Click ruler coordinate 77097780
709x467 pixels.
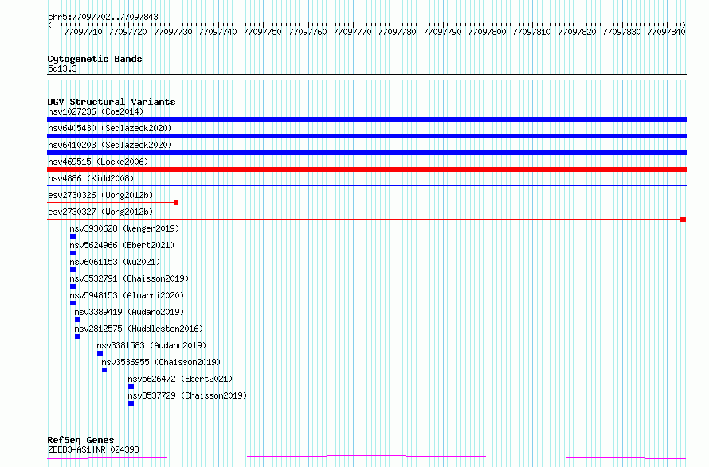click(398, 32)
